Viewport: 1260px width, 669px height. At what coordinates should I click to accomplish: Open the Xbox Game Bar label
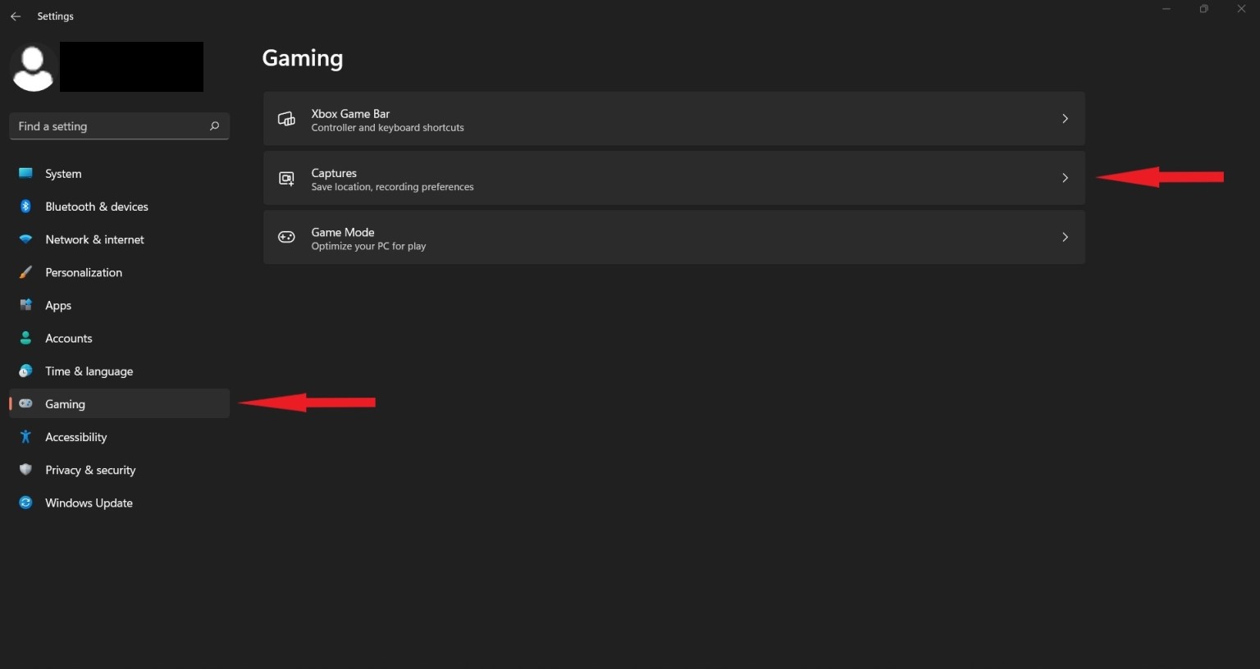coord(350,114)
